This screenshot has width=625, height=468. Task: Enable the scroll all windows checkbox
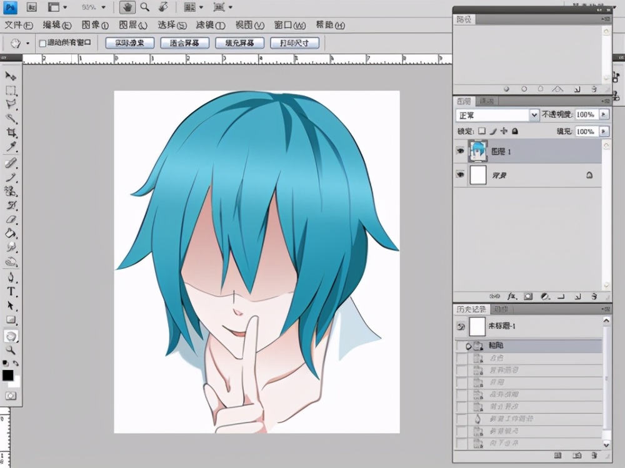(42, 43)
